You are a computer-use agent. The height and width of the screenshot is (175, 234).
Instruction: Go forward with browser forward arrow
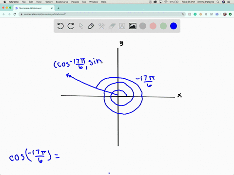[x=9, y=14]
